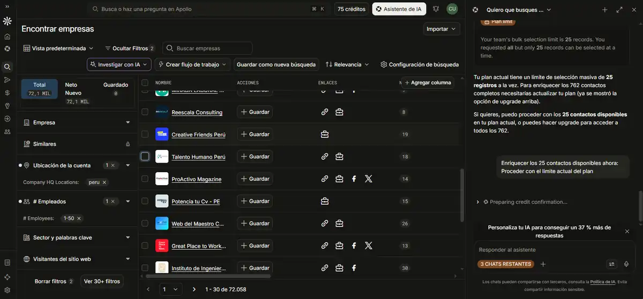Check the Potencia tu Cv - PE checkbox
The image size is (643, 299).
point(145,201)
